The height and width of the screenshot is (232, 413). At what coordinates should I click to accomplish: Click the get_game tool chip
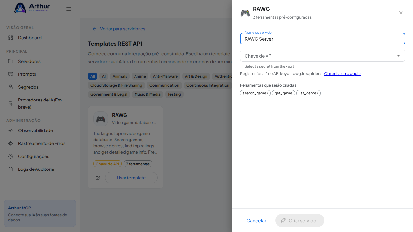[283, 93]
